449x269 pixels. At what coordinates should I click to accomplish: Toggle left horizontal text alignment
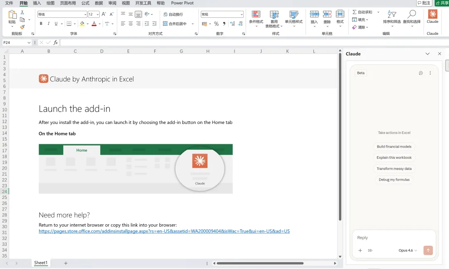click(123, 24)
